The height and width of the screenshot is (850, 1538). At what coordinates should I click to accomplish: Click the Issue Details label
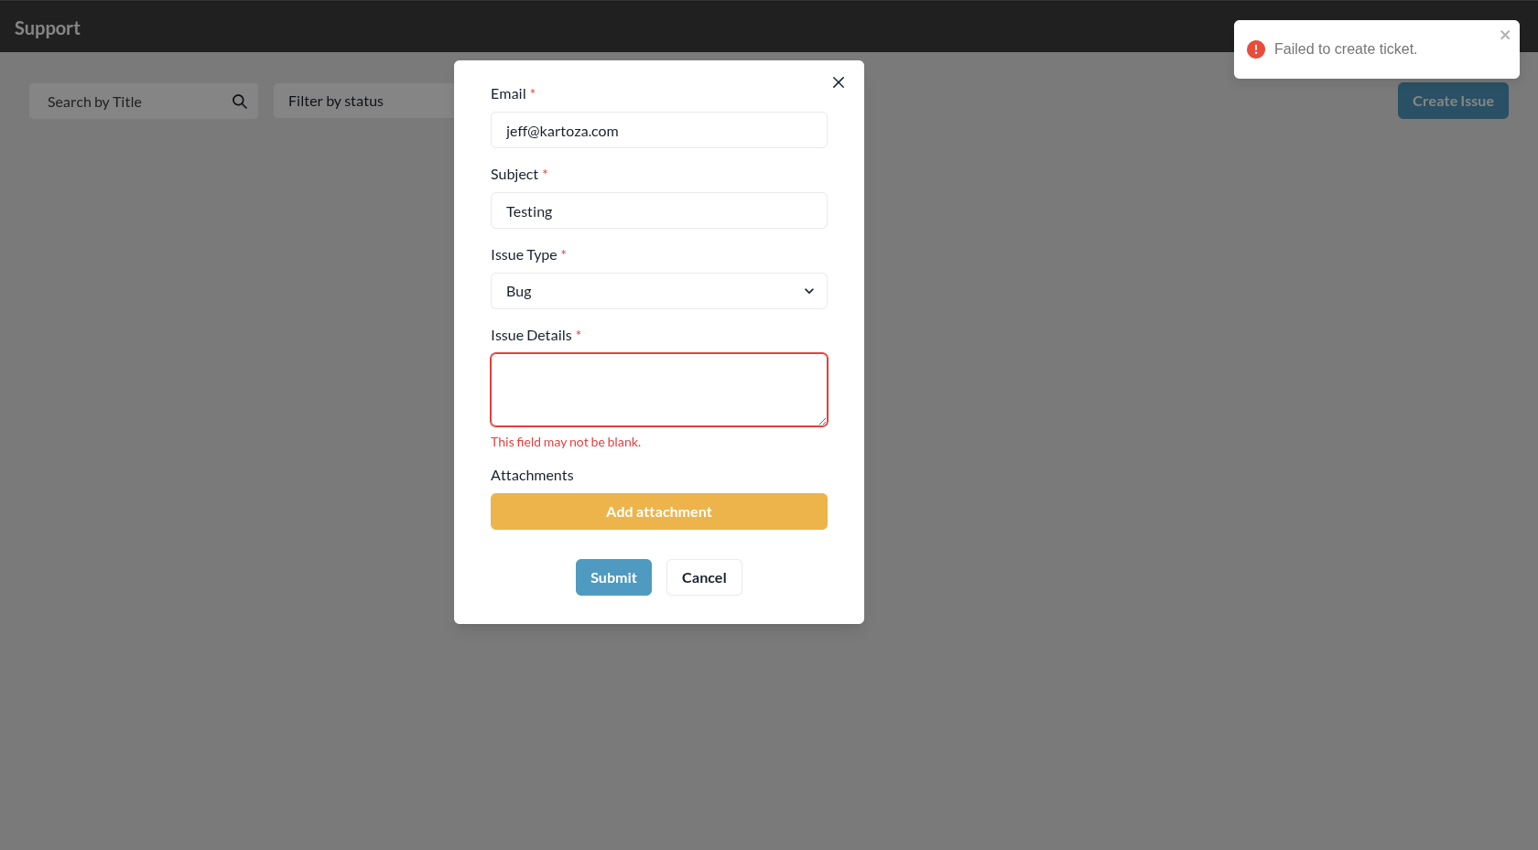pyautogui.click(x=531, y=335)
